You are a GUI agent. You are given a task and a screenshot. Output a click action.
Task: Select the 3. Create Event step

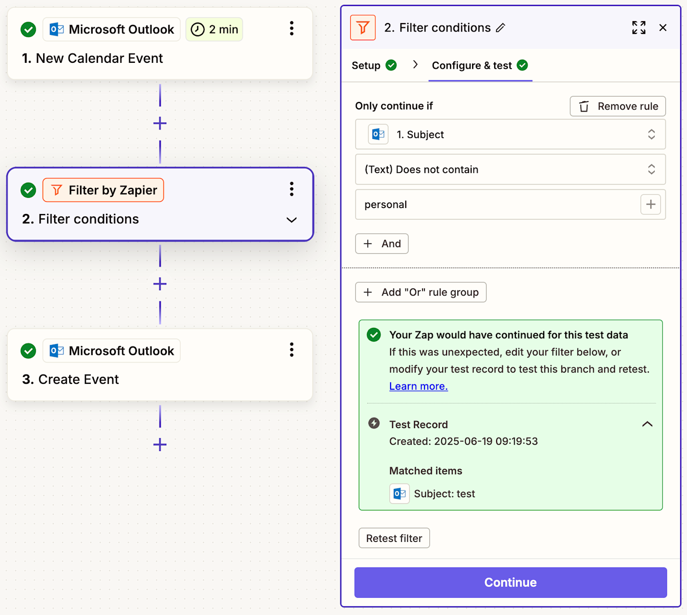point(159,365)
